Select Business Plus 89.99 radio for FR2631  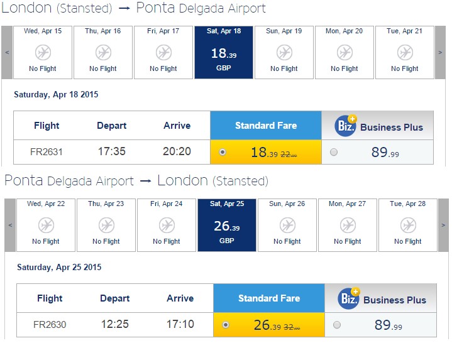click(334, 152)
